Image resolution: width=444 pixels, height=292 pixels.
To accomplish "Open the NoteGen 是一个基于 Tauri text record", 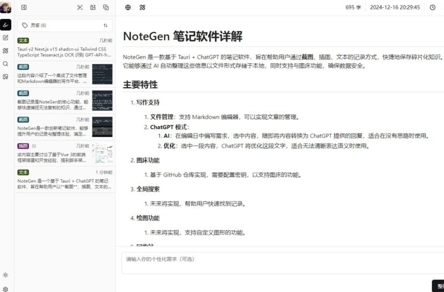I will coord(65,179).
